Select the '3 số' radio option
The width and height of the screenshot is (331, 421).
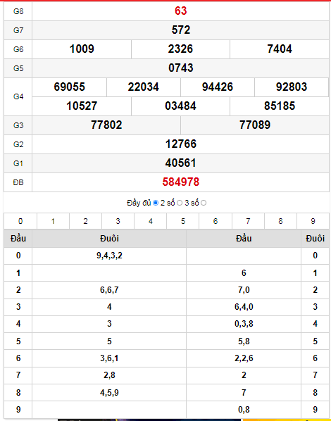[204, 203]
